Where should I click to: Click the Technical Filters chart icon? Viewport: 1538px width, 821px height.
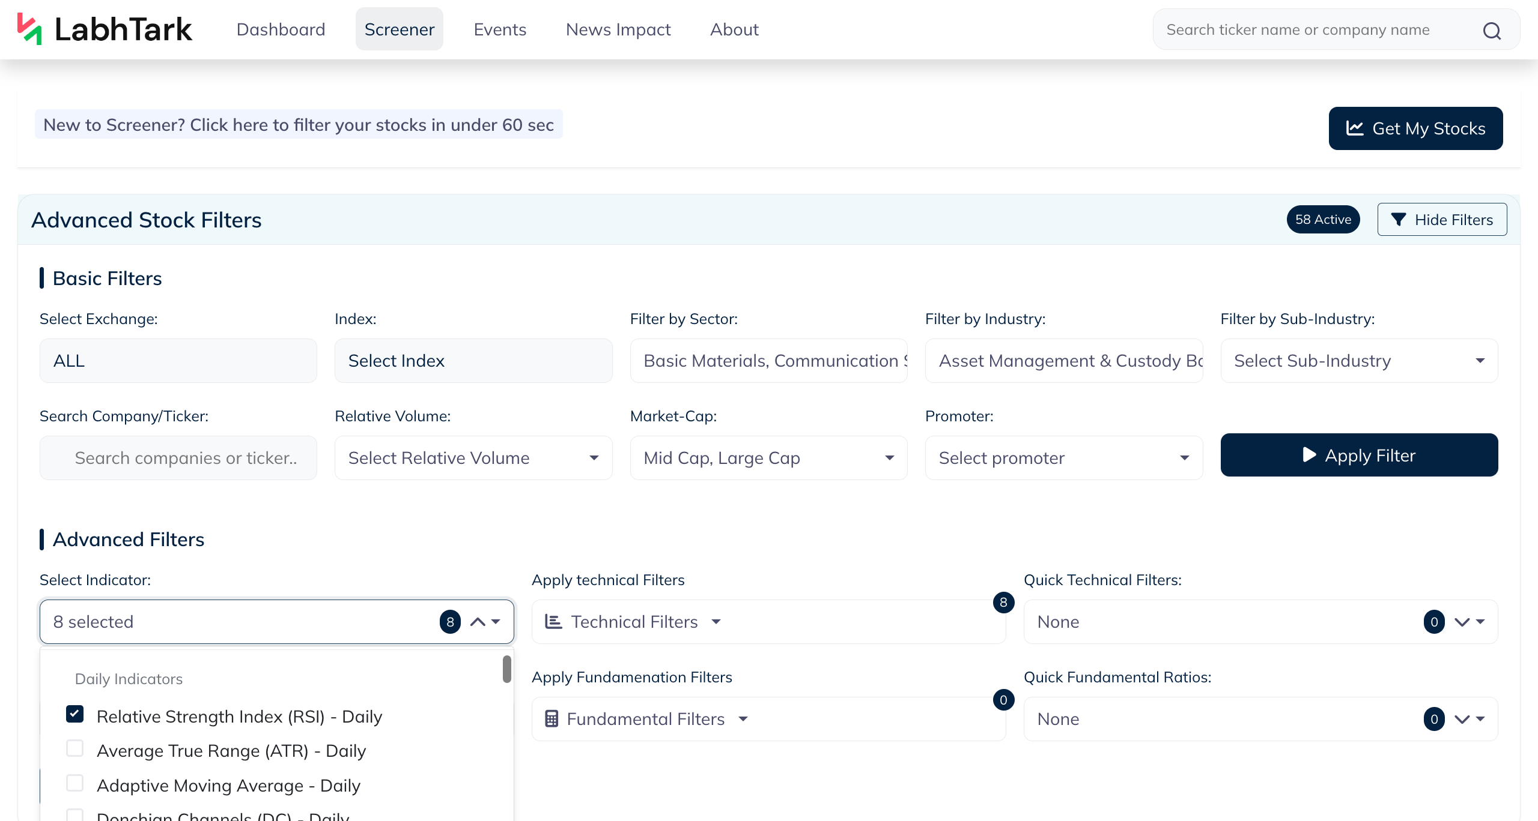click(x=553, y=622)
